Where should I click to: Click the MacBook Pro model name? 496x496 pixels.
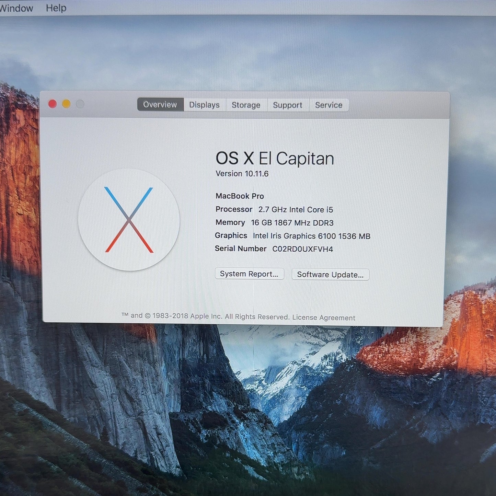tap(240, 196)
